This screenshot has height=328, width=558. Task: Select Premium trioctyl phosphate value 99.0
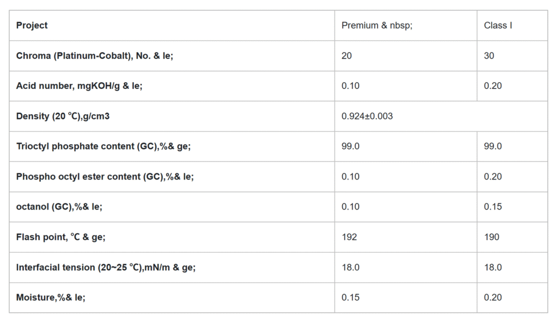[x=350, y=147]
